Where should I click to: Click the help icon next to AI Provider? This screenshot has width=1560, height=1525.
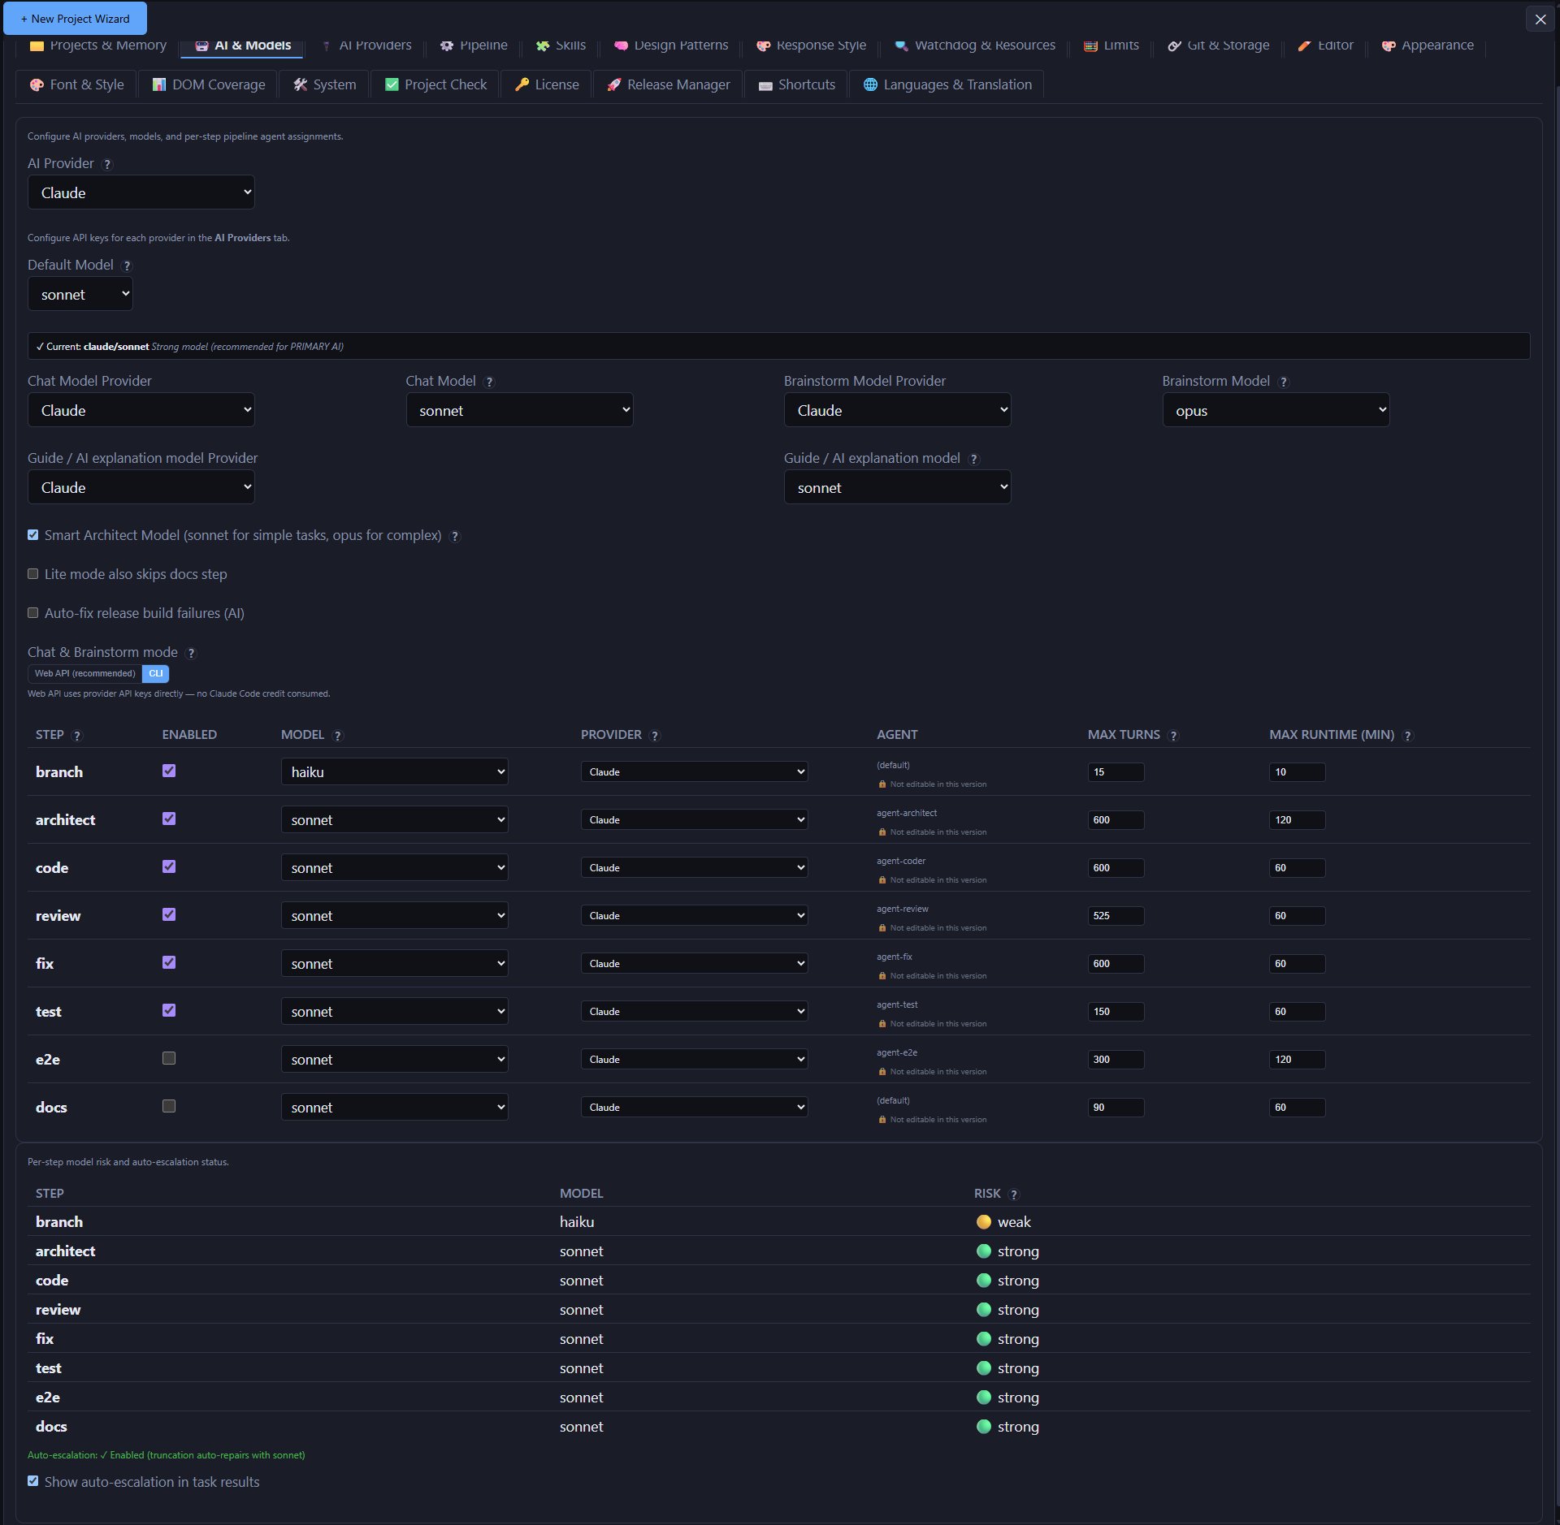pos(107,164)
